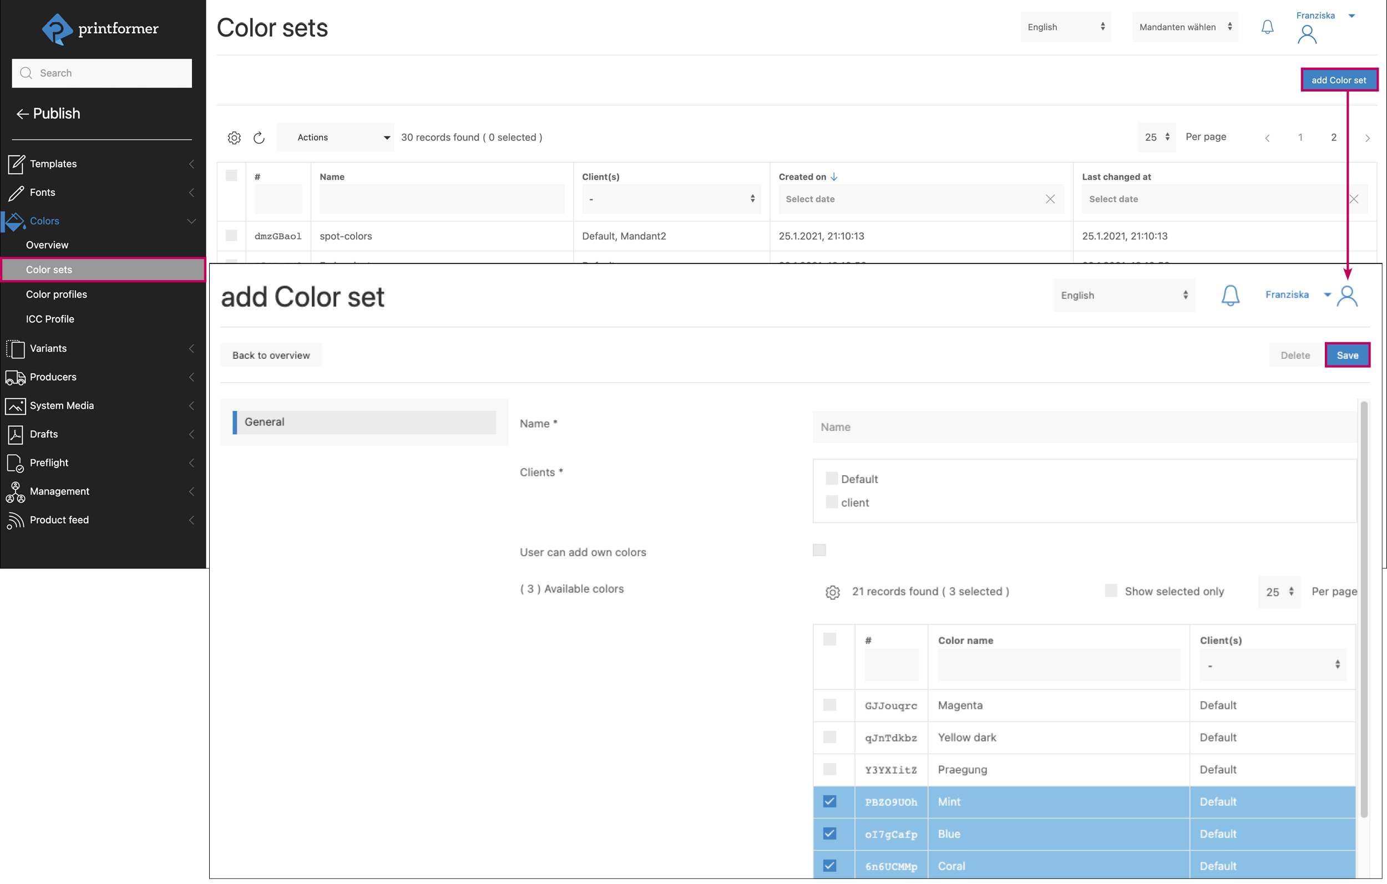Open table settings gear for Available colors
Image resolution: width=1387 pixels, height=884 pixels.
pyautogui.click(x=832, y=592)
